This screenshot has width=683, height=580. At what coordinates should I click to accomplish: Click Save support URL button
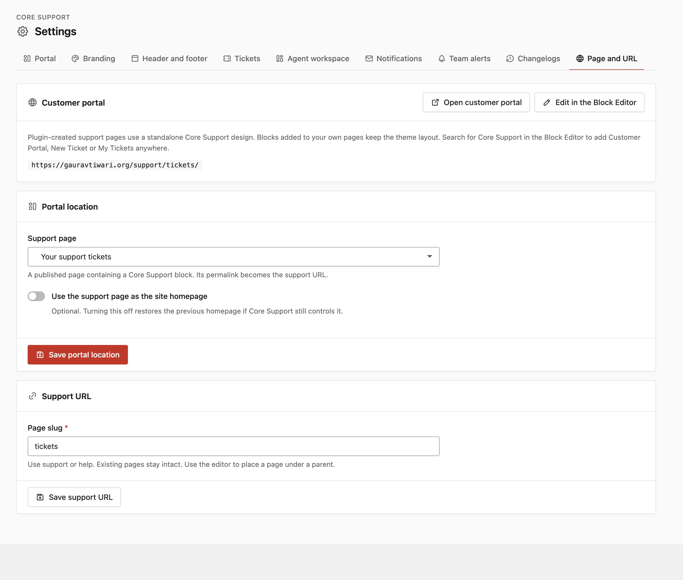point(74,497)
